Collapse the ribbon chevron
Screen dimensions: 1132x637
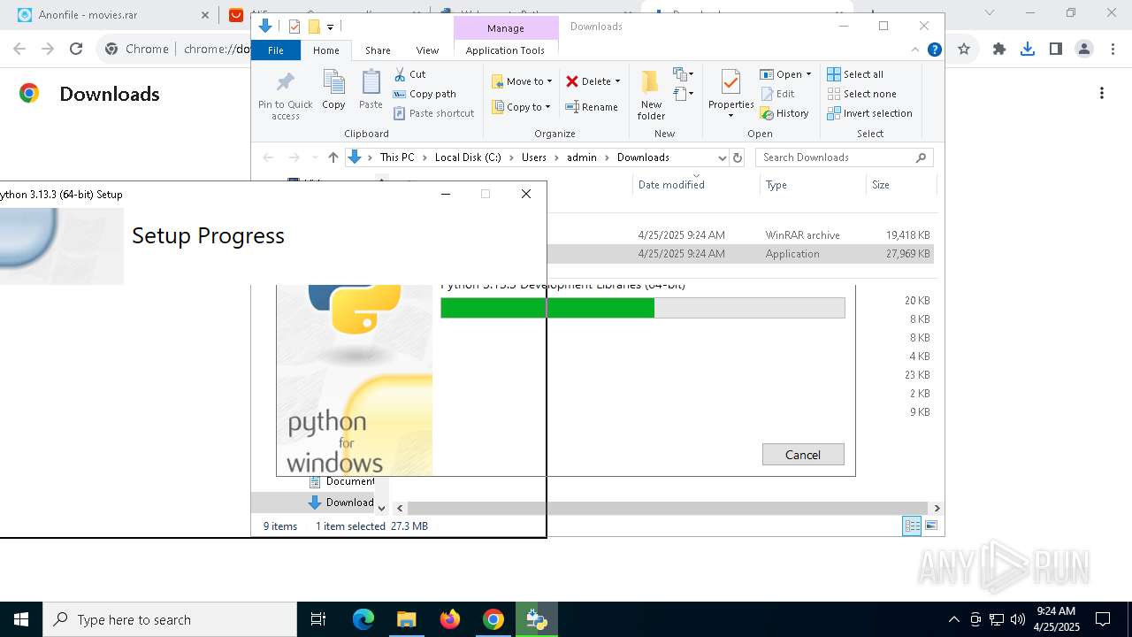pyautogui.click(x=916, y=50)
